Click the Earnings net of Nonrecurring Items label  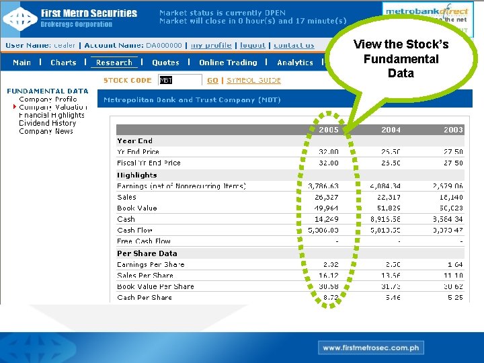[x=182, y=186]
